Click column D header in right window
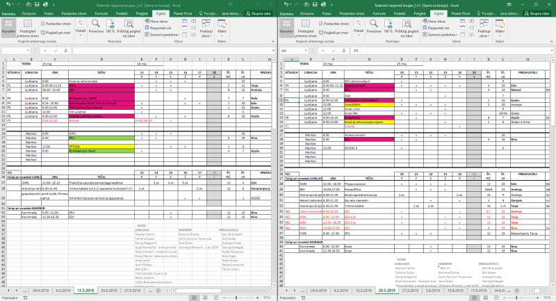The width and height of the screenshot is (556, 301). click(369, 59)
